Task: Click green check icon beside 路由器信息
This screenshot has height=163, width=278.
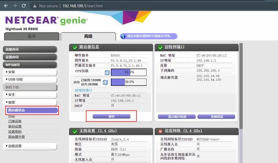Action: click(75, 48)
